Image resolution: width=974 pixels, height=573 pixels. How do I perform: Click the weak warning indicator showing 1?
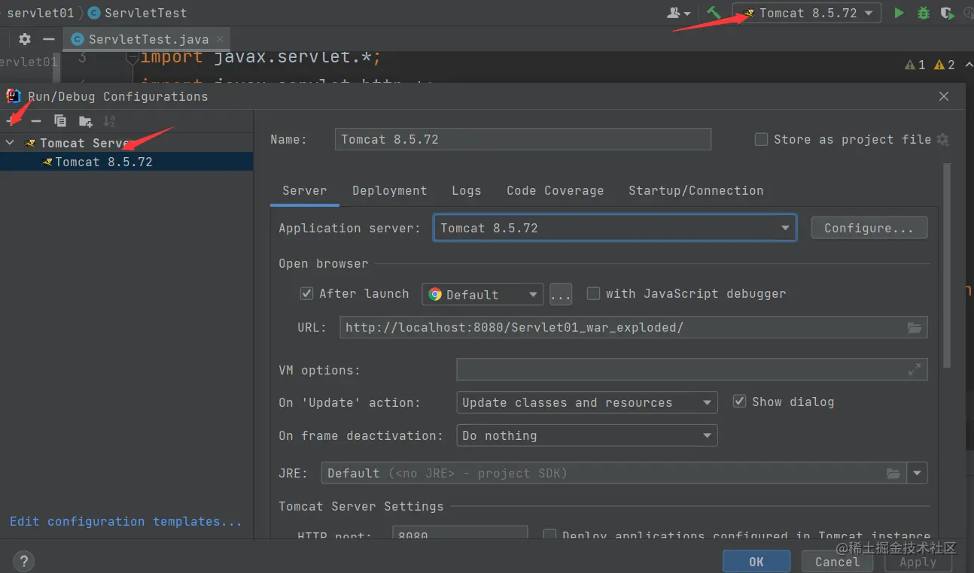915,65
